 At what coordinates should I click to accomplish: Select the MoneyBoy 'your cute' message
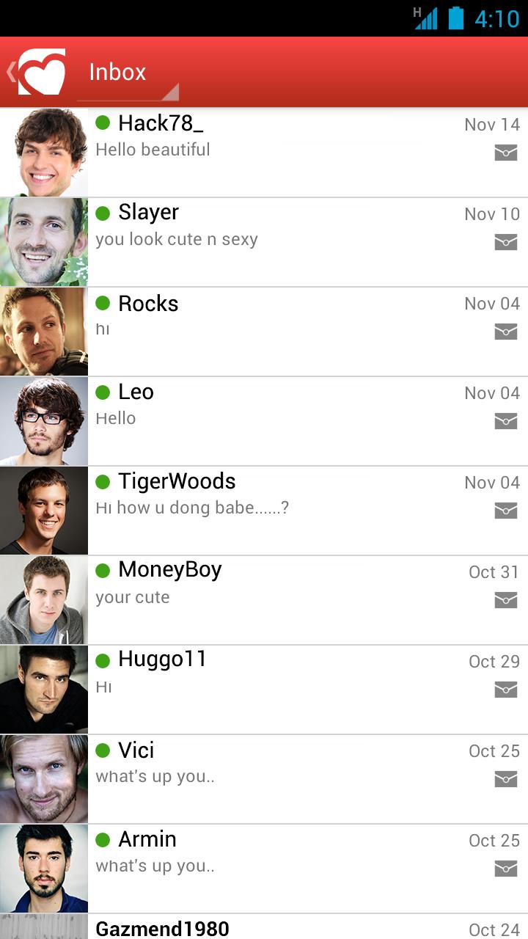tap(133, 597)
